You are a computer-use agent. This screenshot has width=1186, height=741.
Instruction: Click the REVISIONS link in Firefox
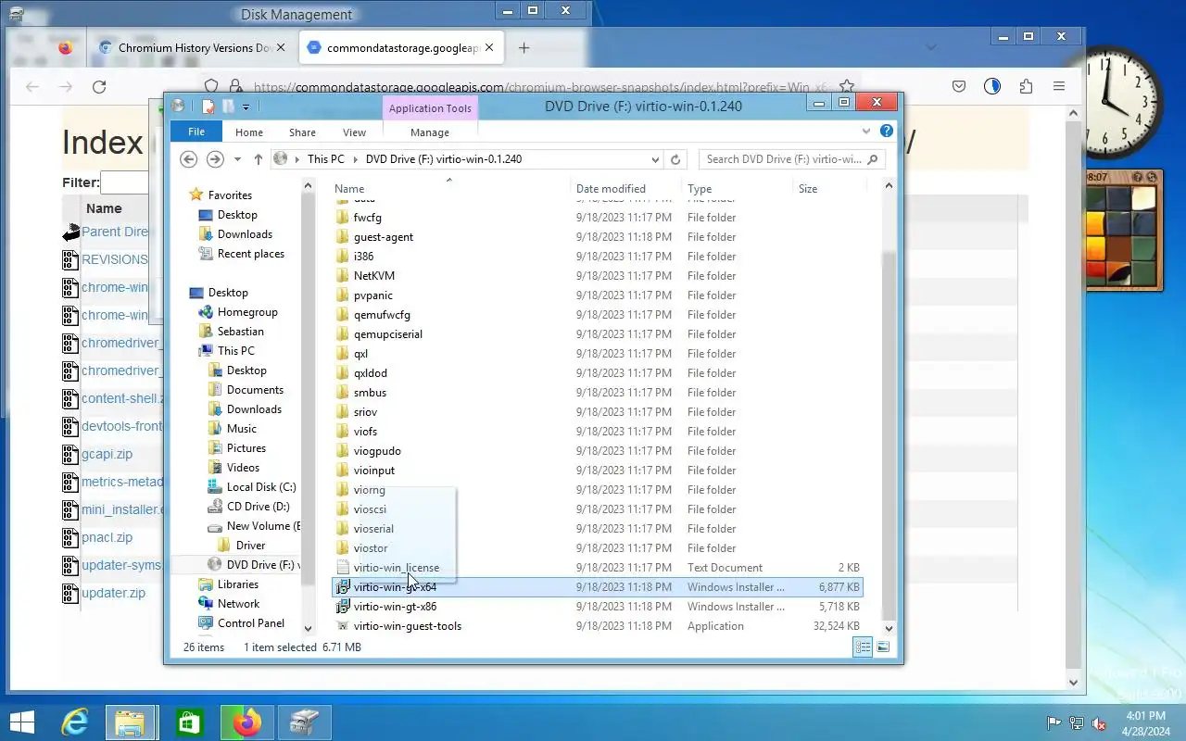pyautogui.click(x=114, y=259)
